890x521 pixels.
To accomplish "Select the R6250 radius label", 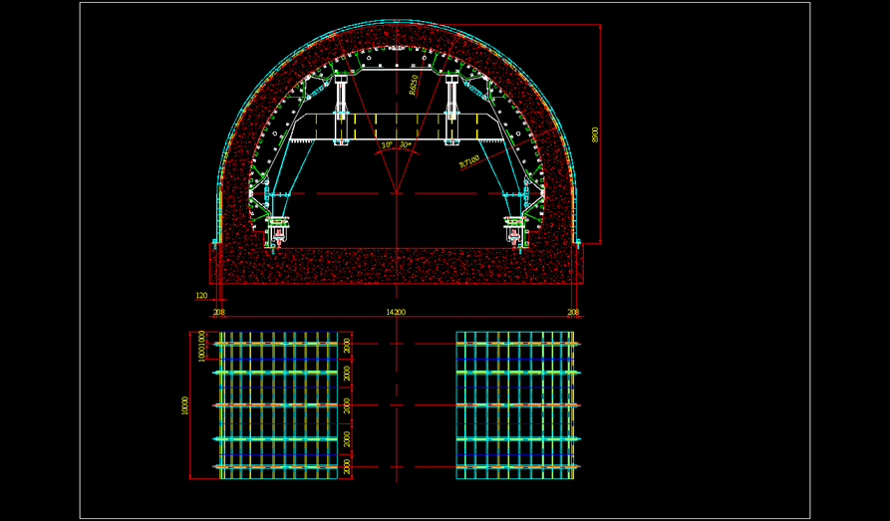I will point(414,85).
